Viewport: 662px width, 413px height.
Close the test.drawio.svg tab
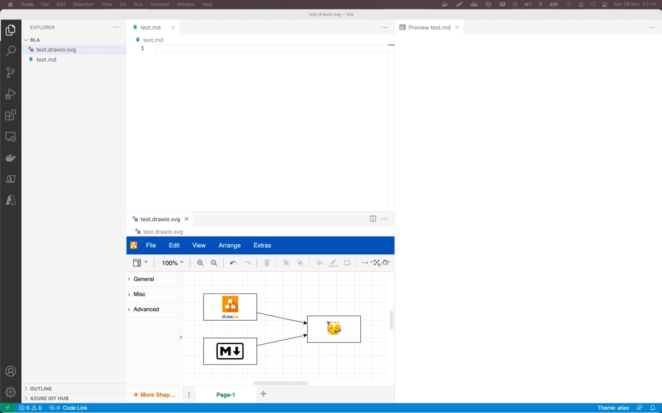coord(186,219)
